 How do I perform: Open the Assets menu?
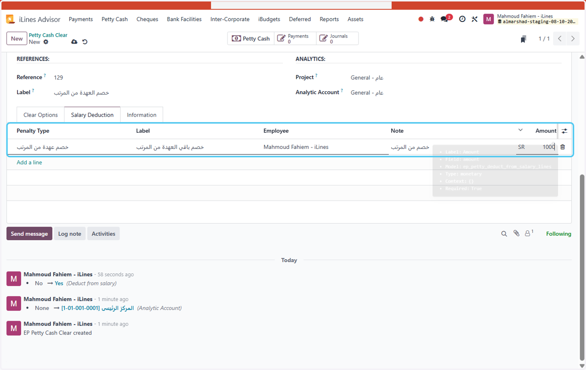(x=356, y=20)
